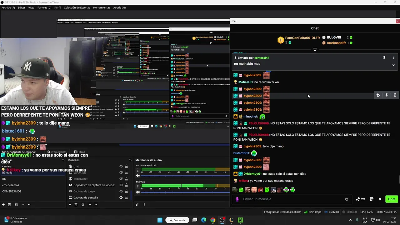The image size is (400, 225).
Task: Undock the Escenas panel with its float icon
Action: 63,160
